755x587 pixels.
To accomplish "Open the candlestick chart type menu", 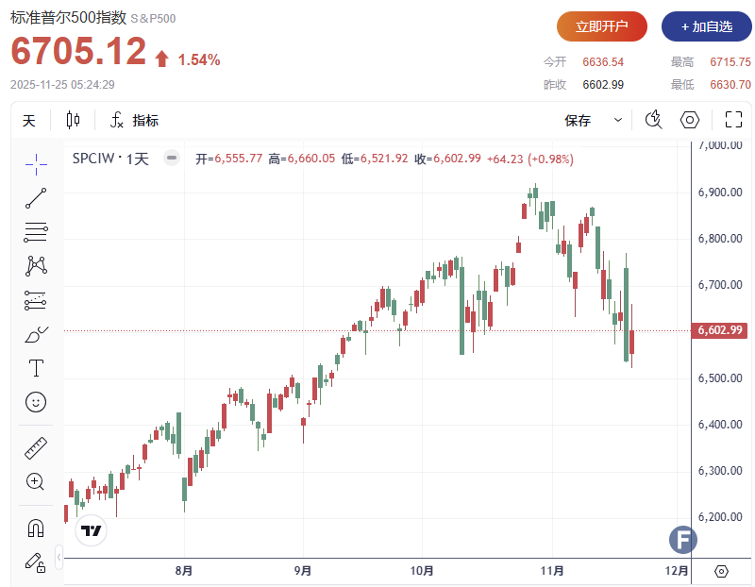I will (73, 121).
